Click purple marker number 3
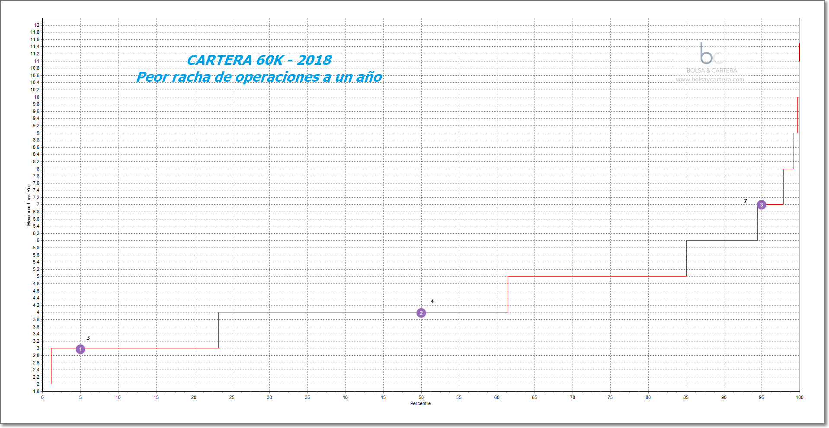 (762, 205)
